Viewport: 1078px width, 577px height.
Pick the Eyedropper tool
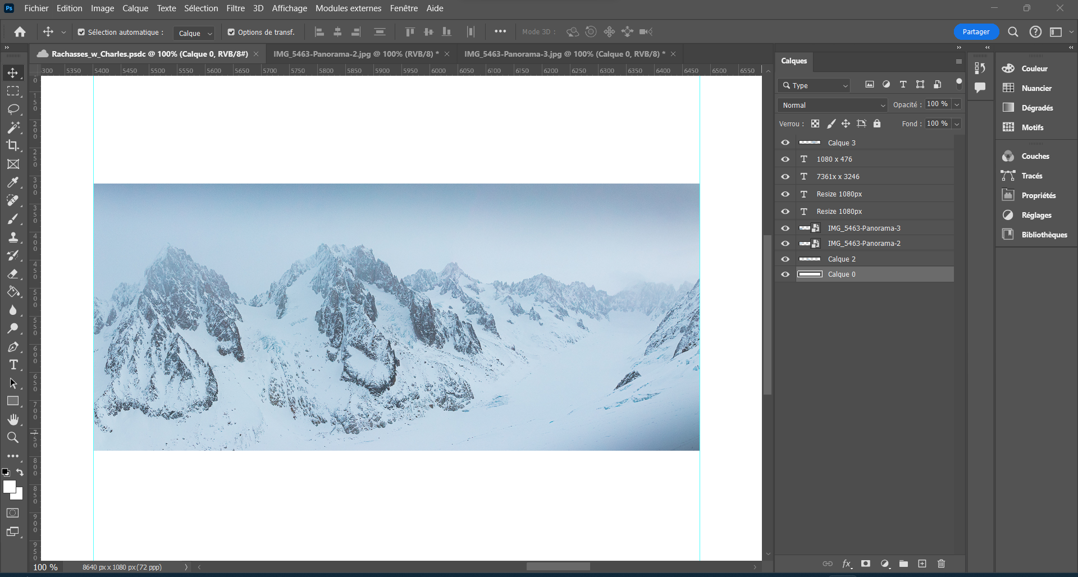coord(13,182)
